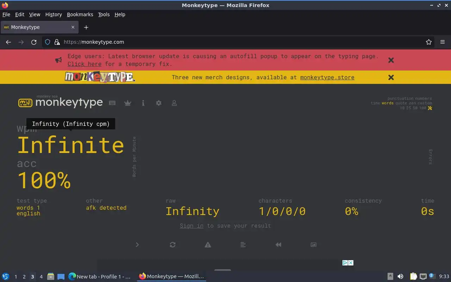
Task: Switch to workspace 4 in taskbar
Action: pos(41,277)
